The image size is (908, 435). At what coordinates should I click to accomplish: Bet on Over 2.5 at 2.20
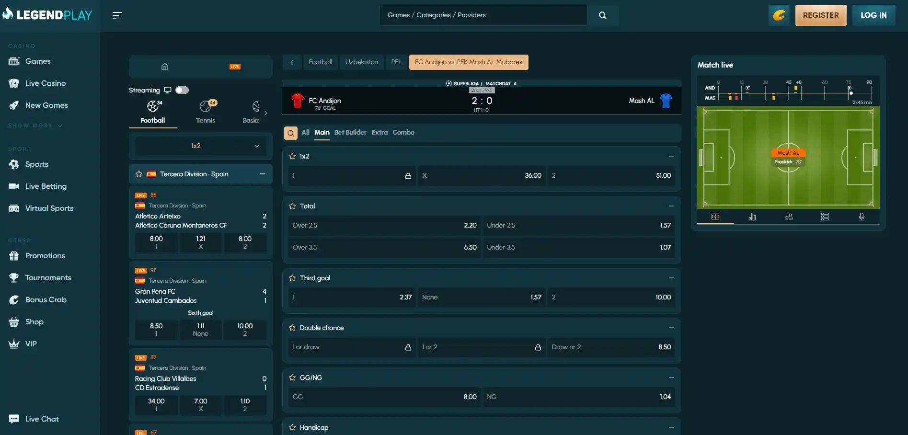pos(385,226)
